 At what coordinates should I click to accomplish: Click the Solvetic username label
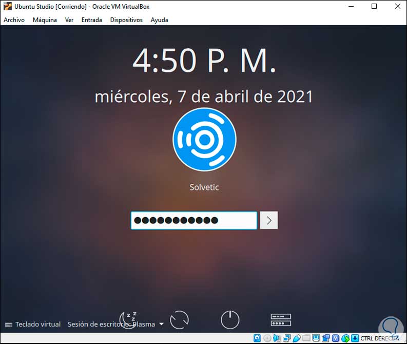[x=204, y=187]
